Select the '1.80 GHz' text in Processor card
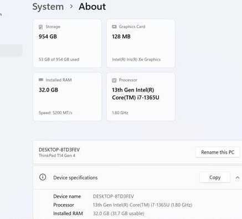 coord(120,113)
